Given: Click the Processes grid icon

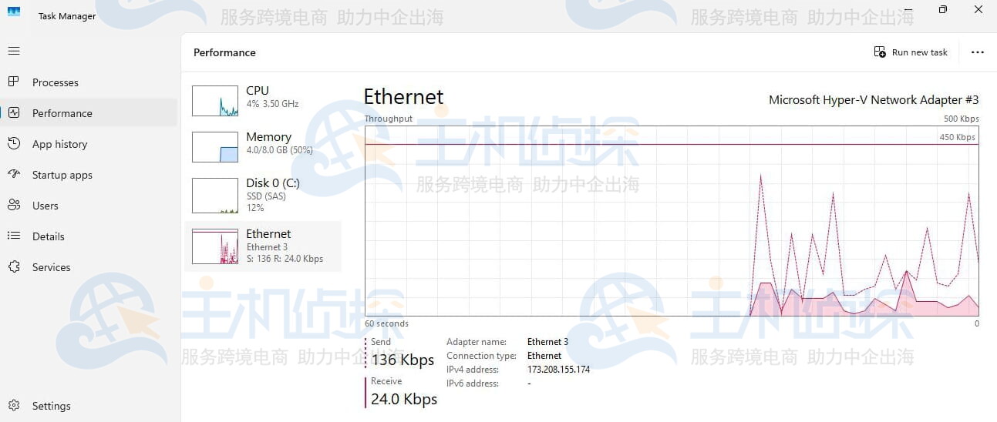Looking at the screenshot, I should 13,82.
